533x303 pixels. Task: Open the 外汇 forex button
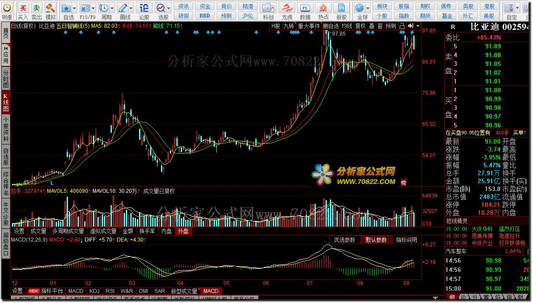coord(468,16)
